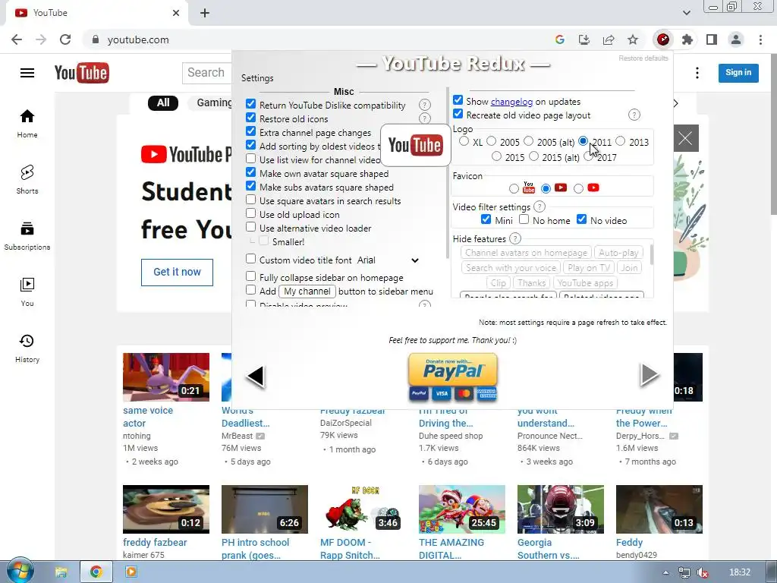Expand Chrome tab search dropdown arrow
Image resolution: width=777 pixels, height=583 pixels.
click(686, 13)
